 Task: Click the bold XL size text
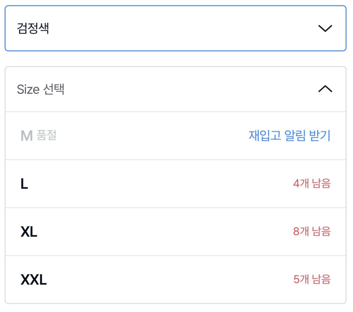[x=29, y=232]
